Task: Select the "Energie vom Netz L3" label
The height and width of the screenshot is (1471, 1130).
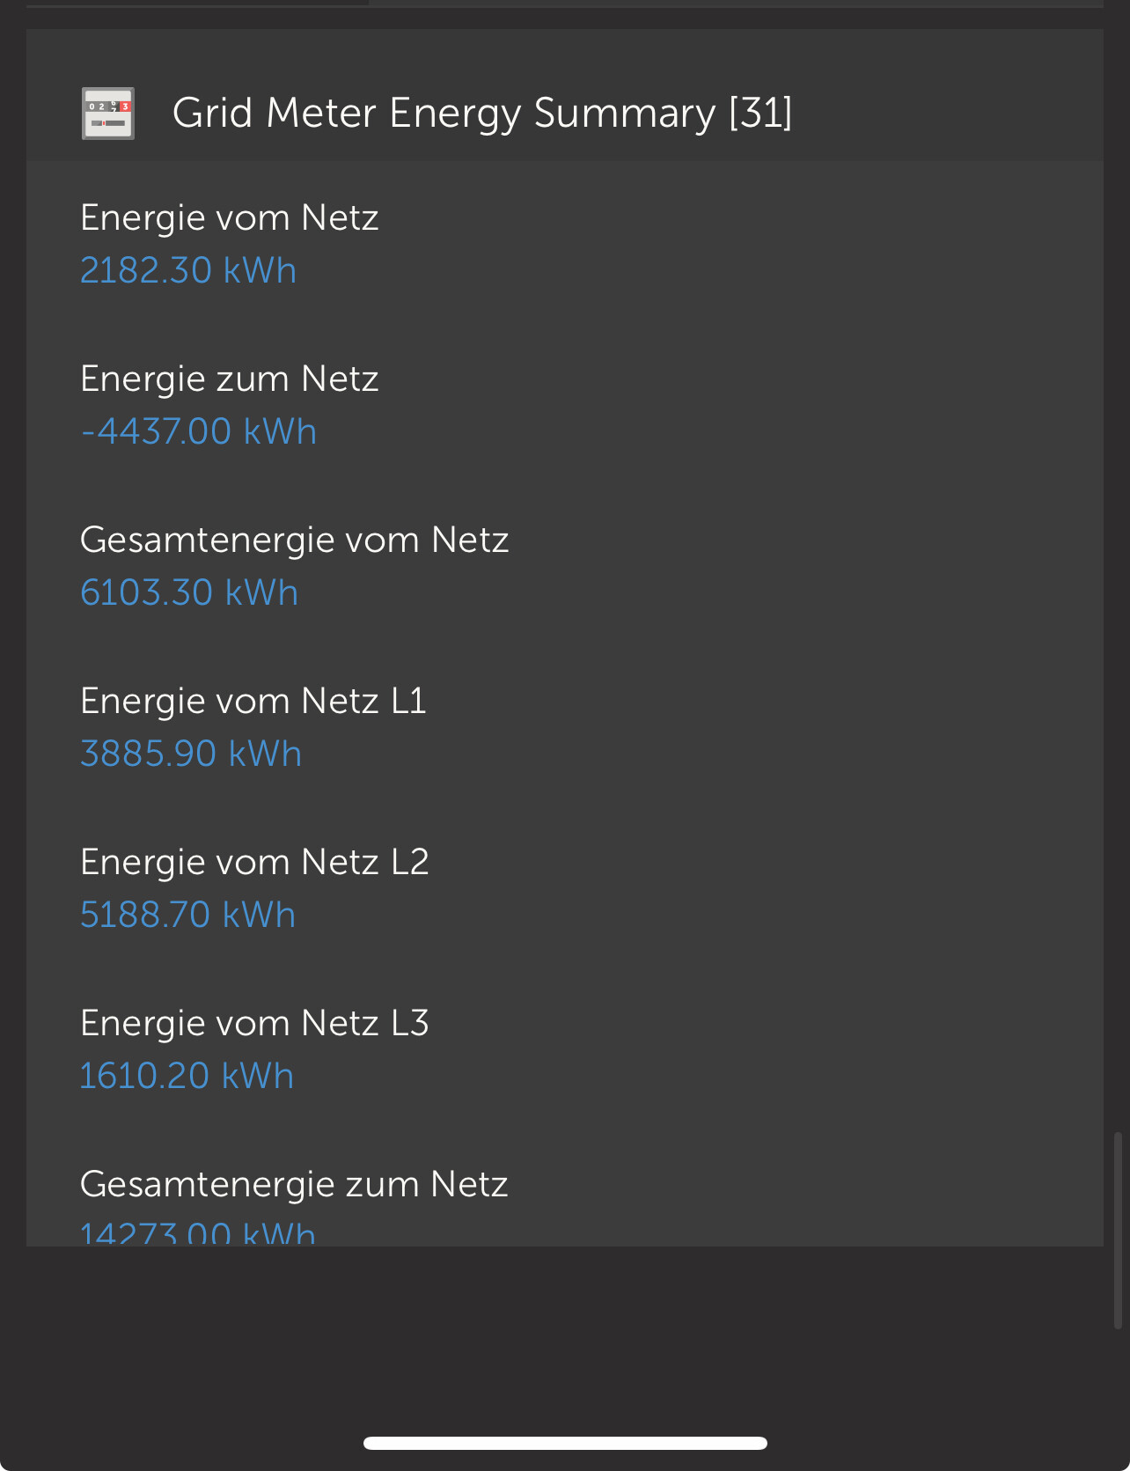Action: 254,1023
